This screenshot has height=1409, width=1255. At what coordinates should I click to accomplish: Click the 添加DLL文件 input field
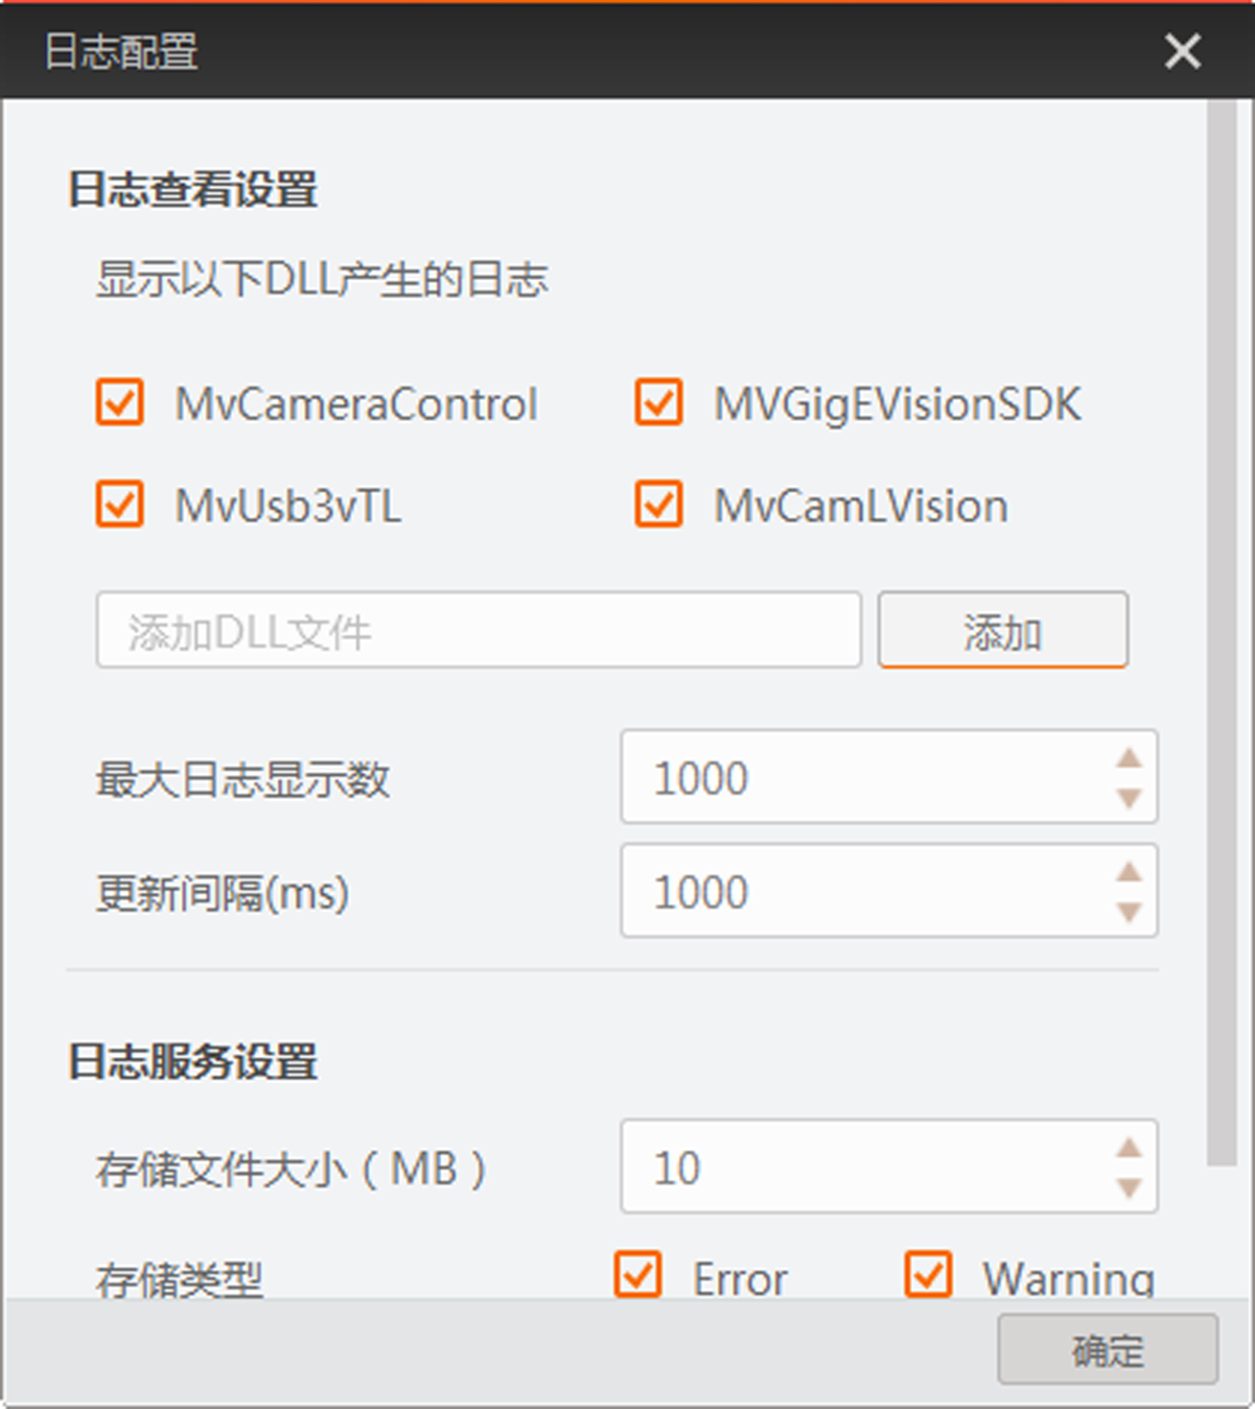point(477,630)
